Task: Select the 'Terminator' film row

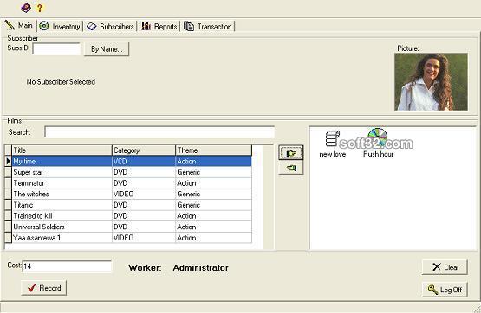Action: tap(132, 183)
